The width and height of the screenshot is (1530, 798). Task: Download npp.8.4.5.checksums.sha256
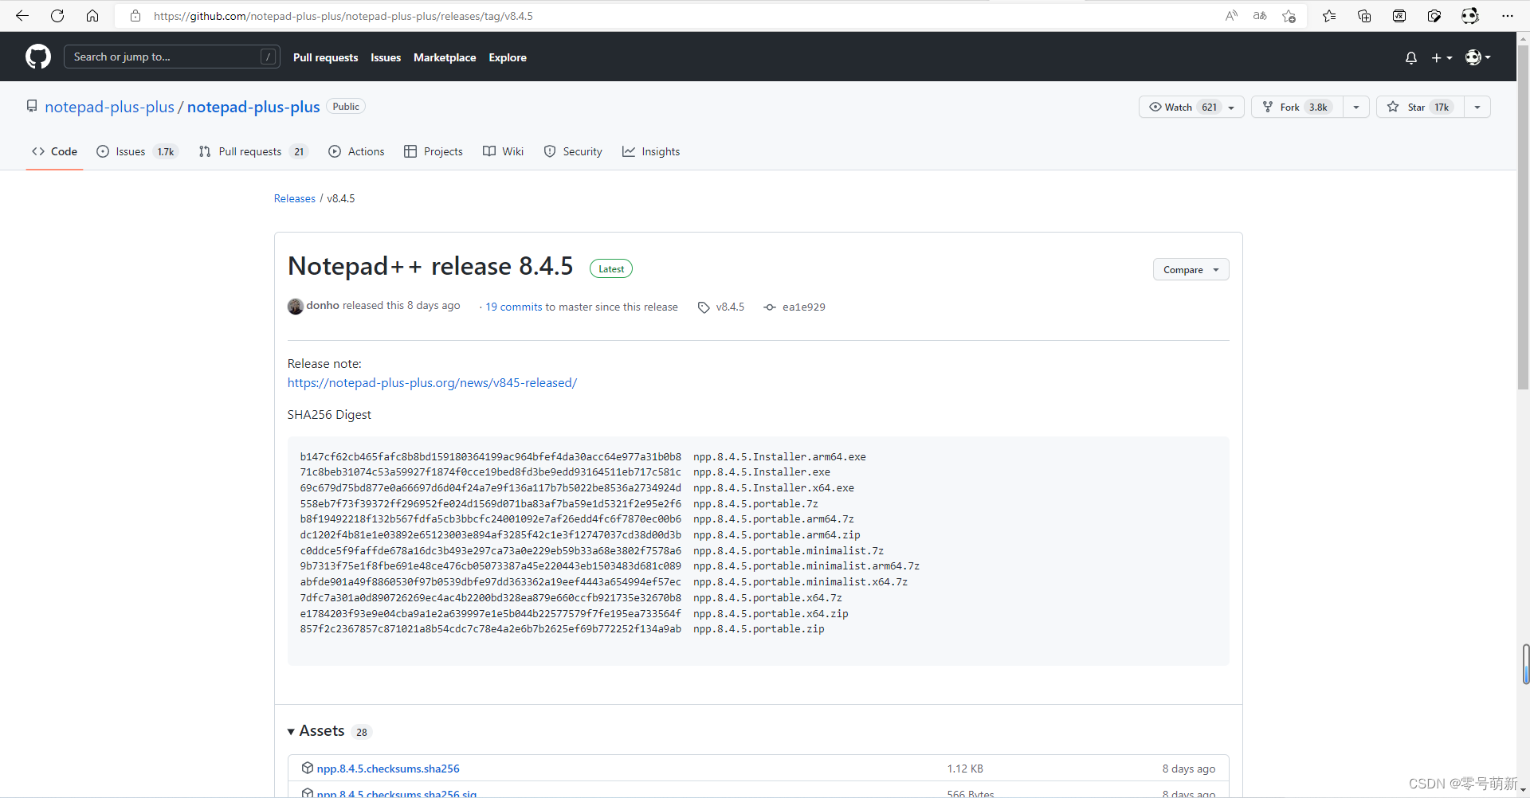tap(388, 769)
